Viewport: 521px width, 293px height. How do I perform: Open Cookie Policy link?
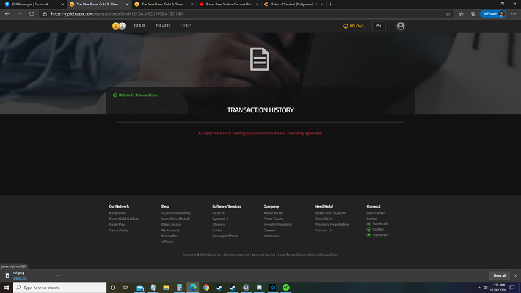[329, 255]
